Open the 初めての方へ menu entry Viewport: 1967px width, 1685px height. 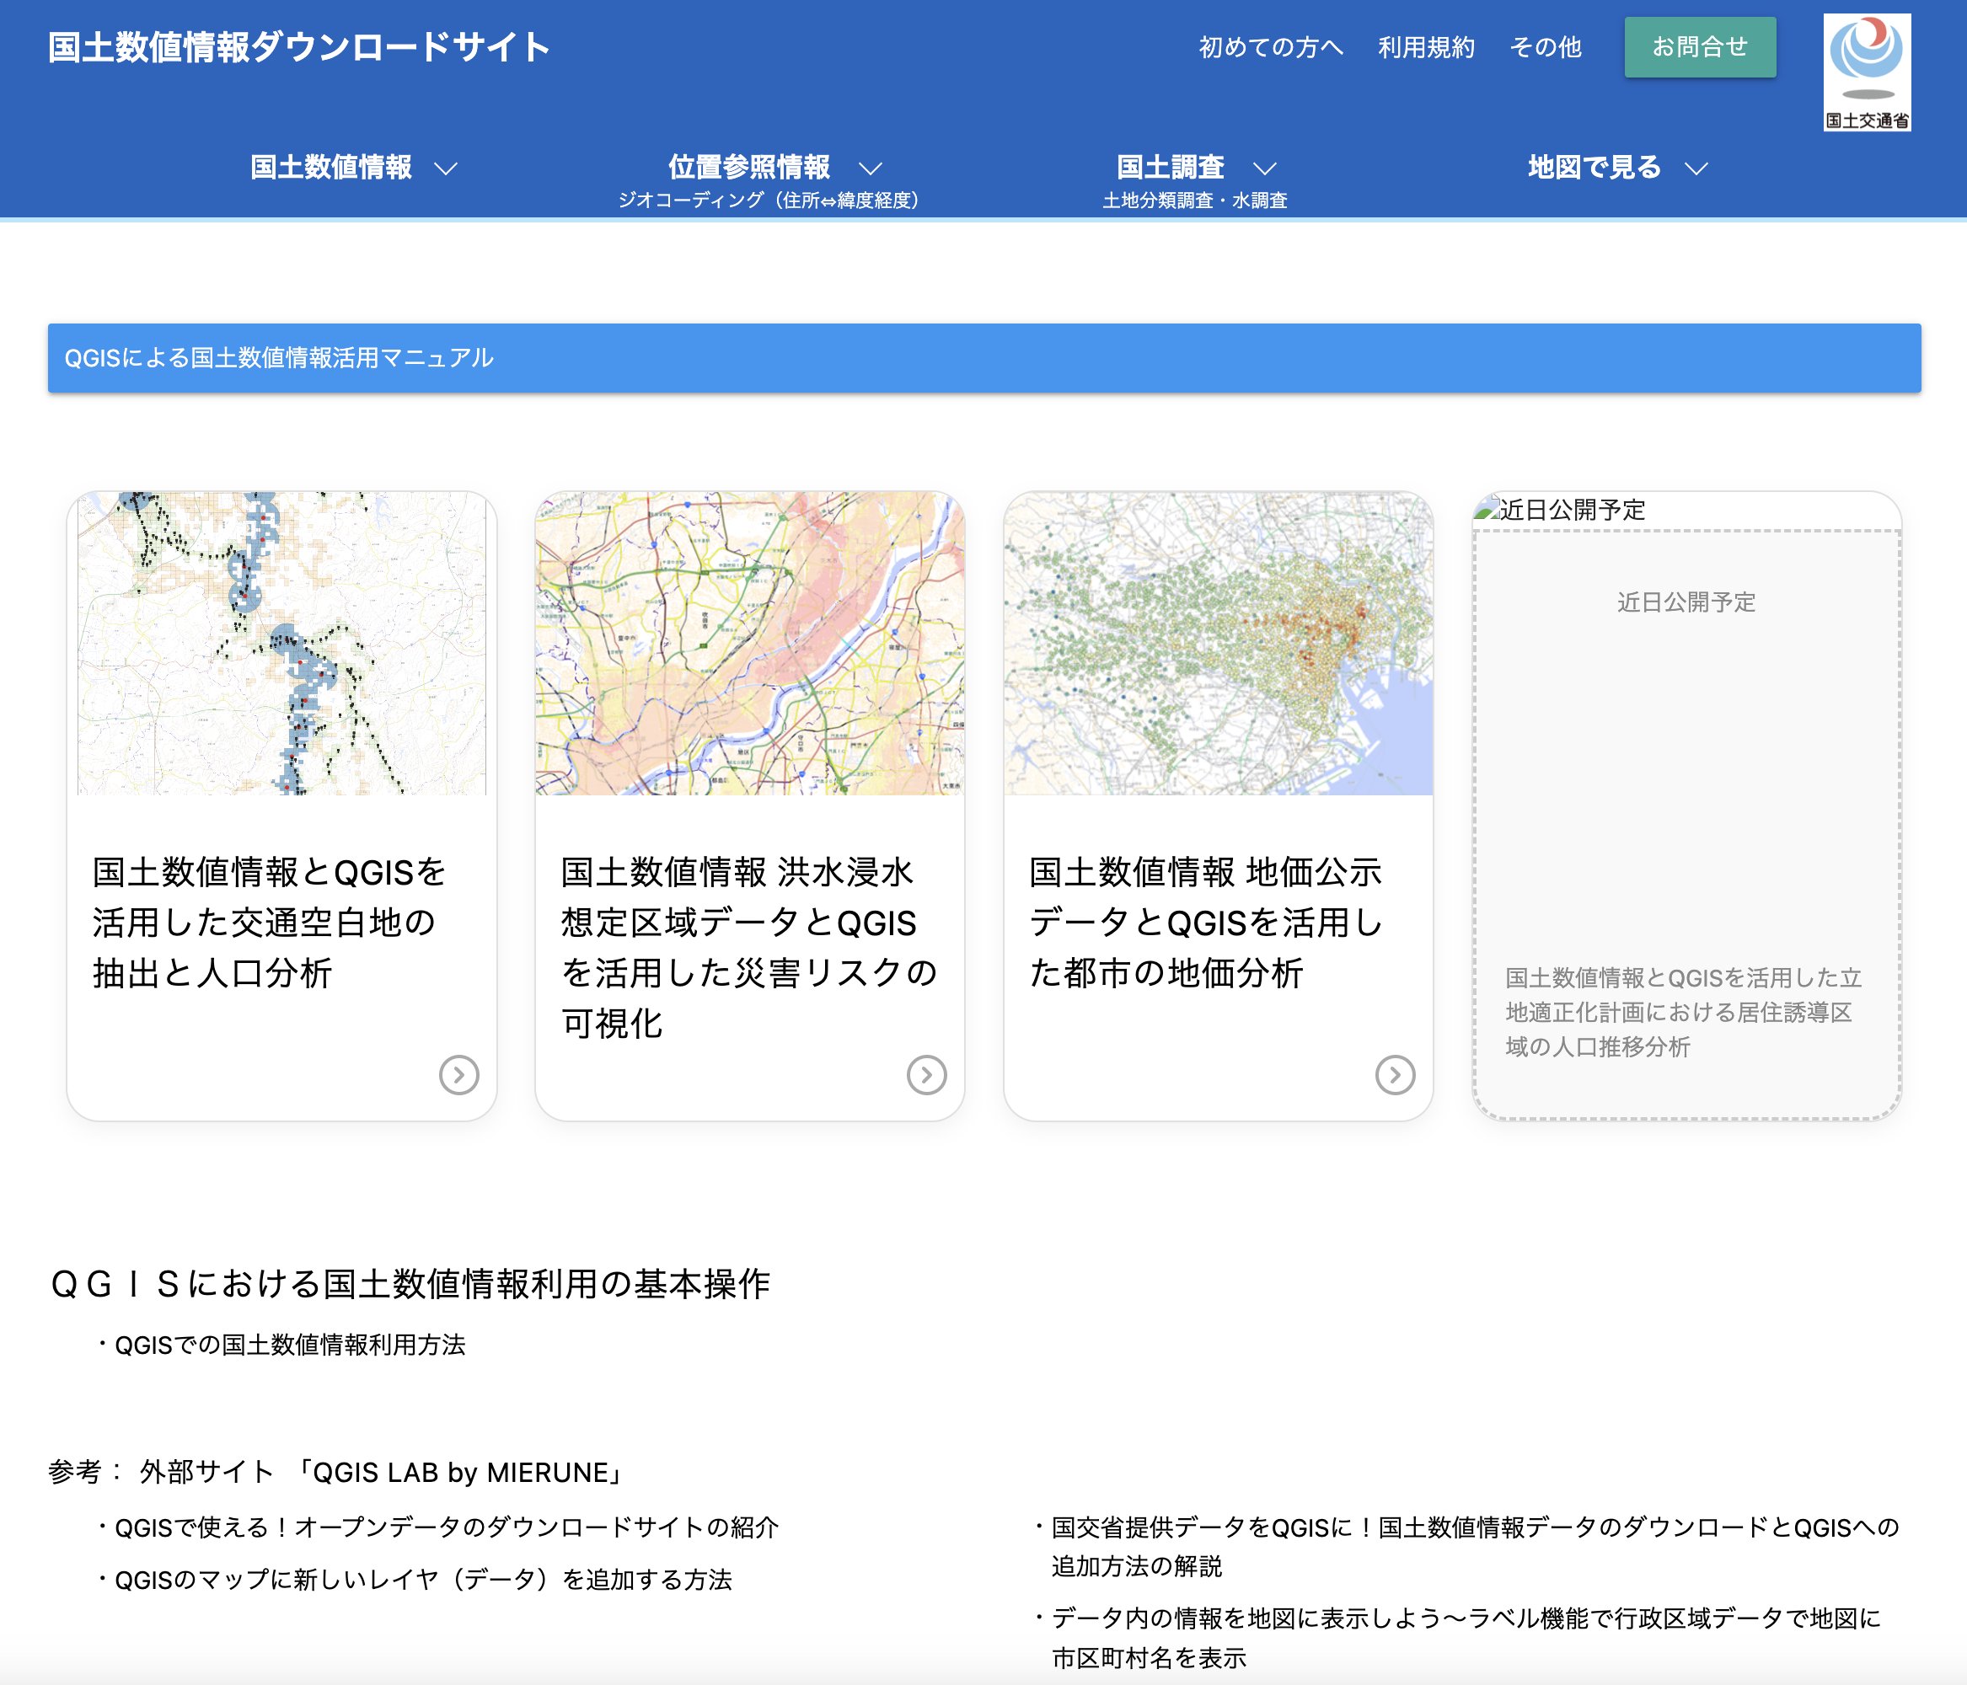pos(1271,46)
